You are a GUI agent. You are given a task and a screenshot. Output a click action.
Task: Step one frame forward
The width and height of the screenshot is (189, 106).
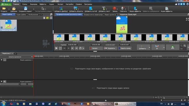(x=72, y=48)
